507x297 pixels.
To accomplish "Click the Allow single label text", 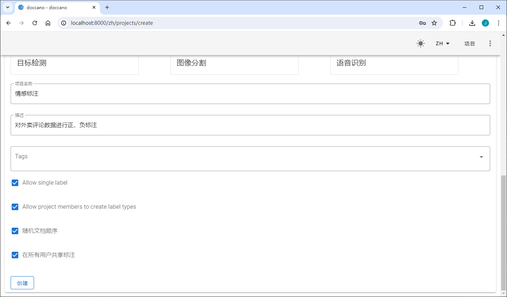I will tap(45, 183).
